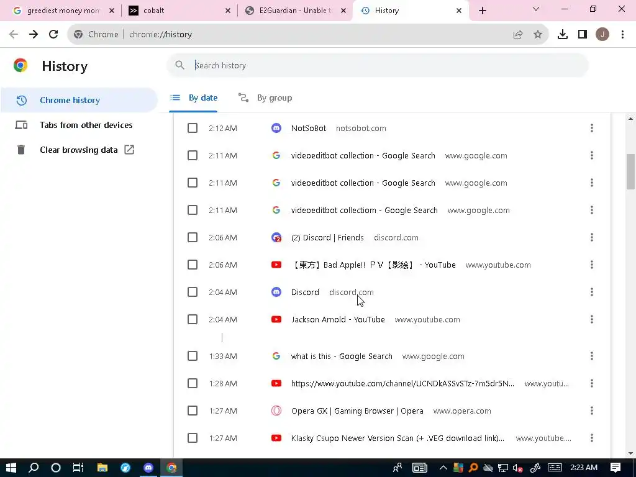Open more actions for Bad Apple entry
The image size is (636, 477).
pyautogui.click(x=592, y=265)
